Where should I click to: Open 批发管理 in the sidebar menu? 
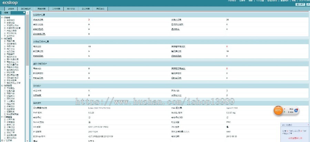10,109
